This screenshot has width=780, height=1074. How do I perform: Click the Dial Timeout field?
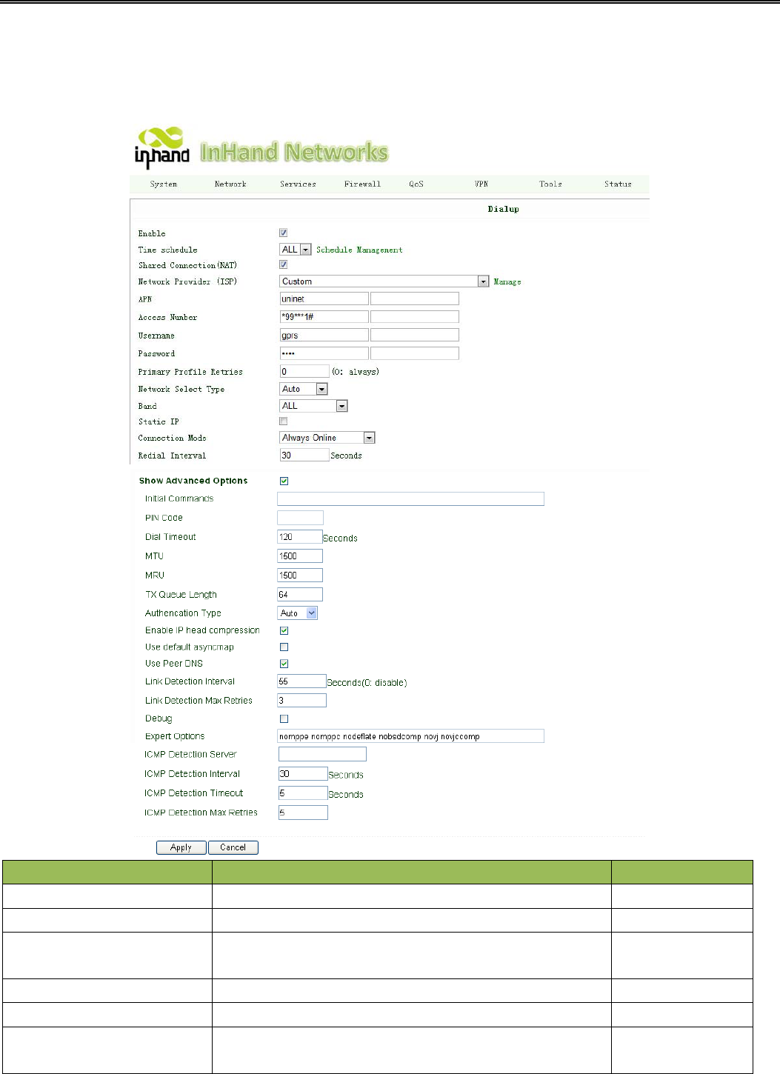coord(300,537)
